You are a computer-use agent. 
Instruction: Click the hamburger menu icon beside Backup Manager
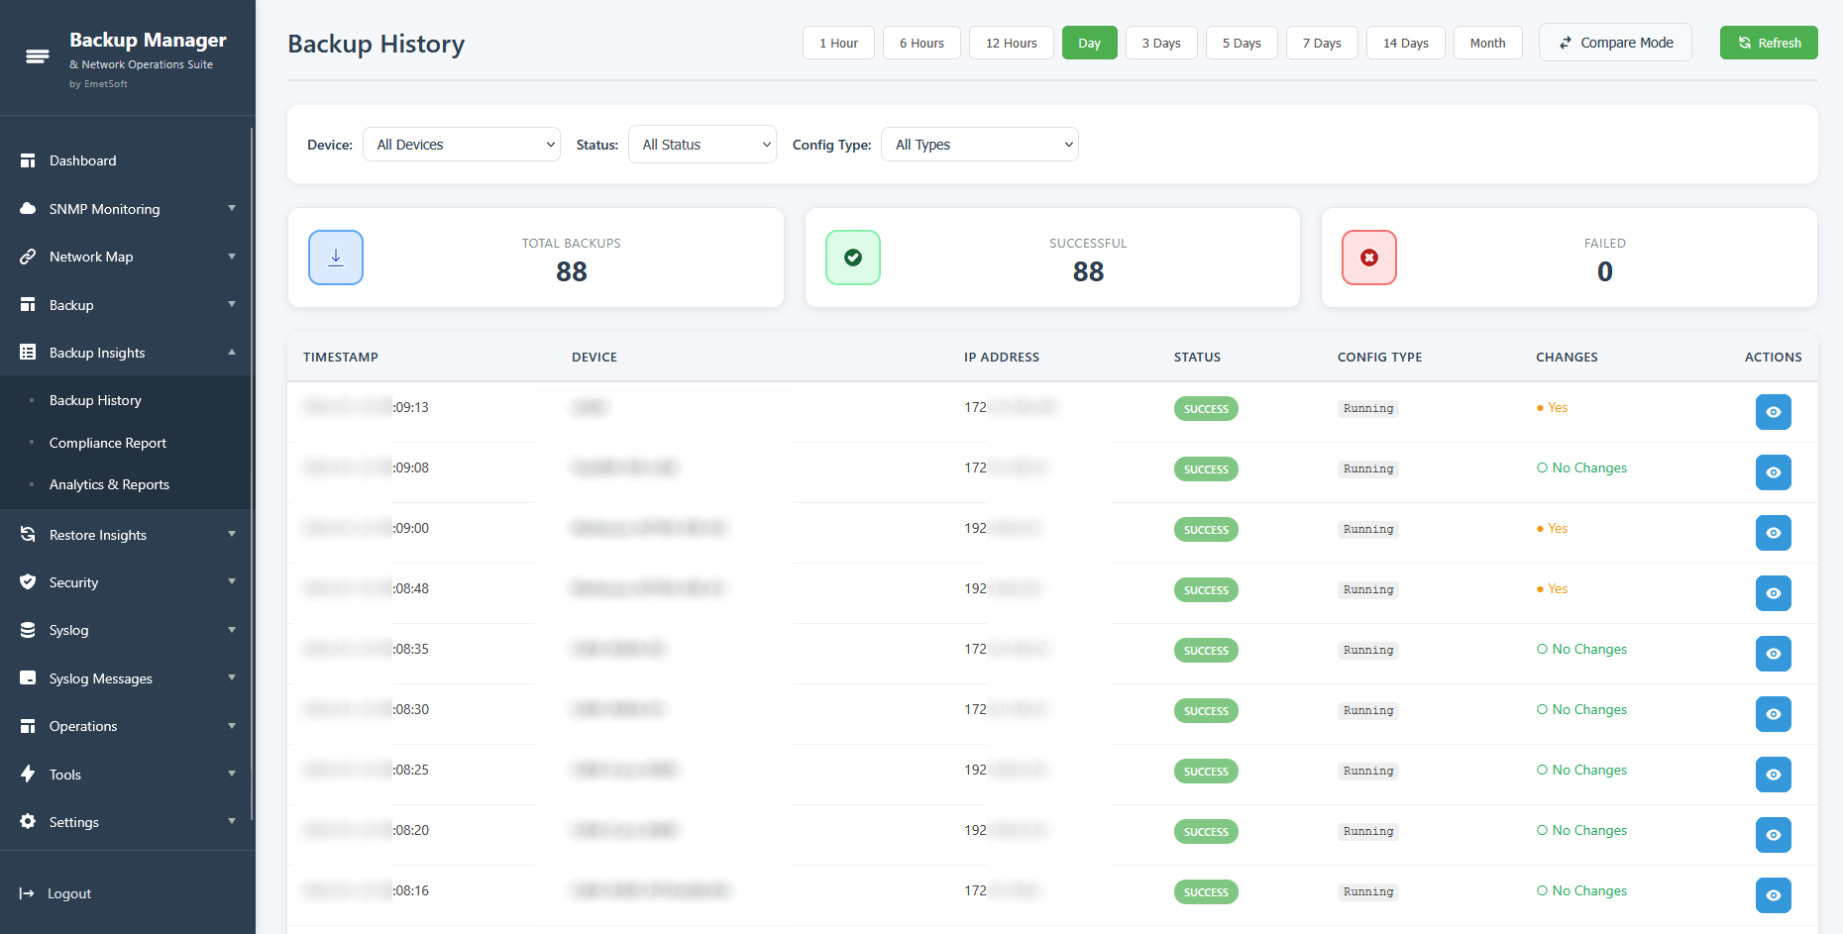coord(37,56)
